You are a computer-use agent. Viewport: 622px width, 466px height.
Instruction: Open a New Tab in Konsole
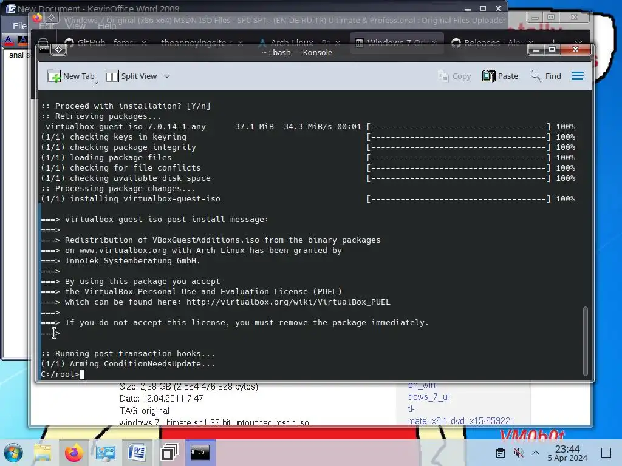[x=70, y=76]
